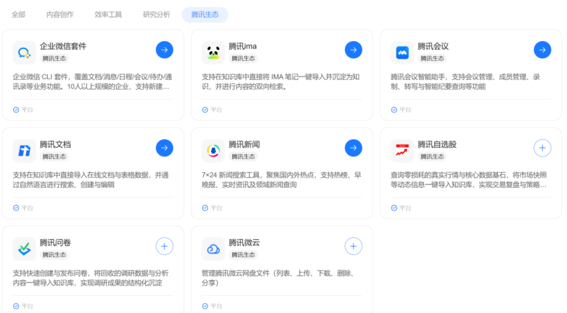Screen dimensions: 567x313
Task: Add 腾讯问卷 with the plus button
Action: point(164,246)
